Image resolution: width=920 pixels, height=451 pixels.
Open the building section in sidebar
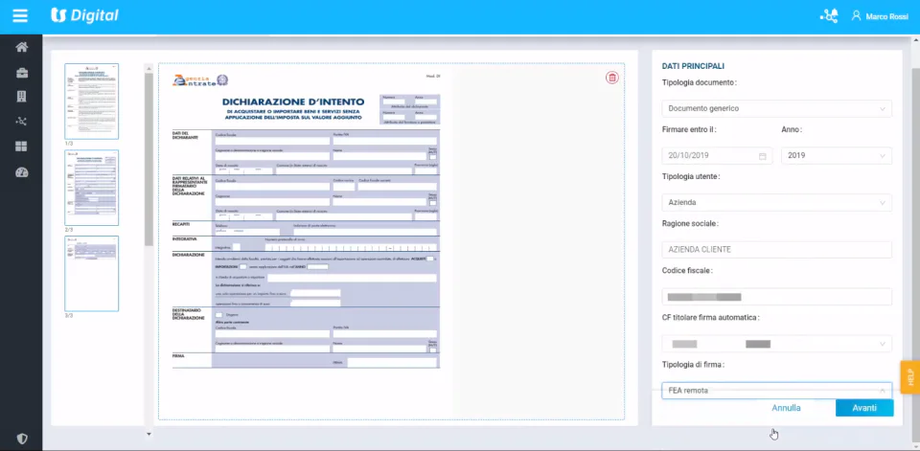tap(21, 97)
